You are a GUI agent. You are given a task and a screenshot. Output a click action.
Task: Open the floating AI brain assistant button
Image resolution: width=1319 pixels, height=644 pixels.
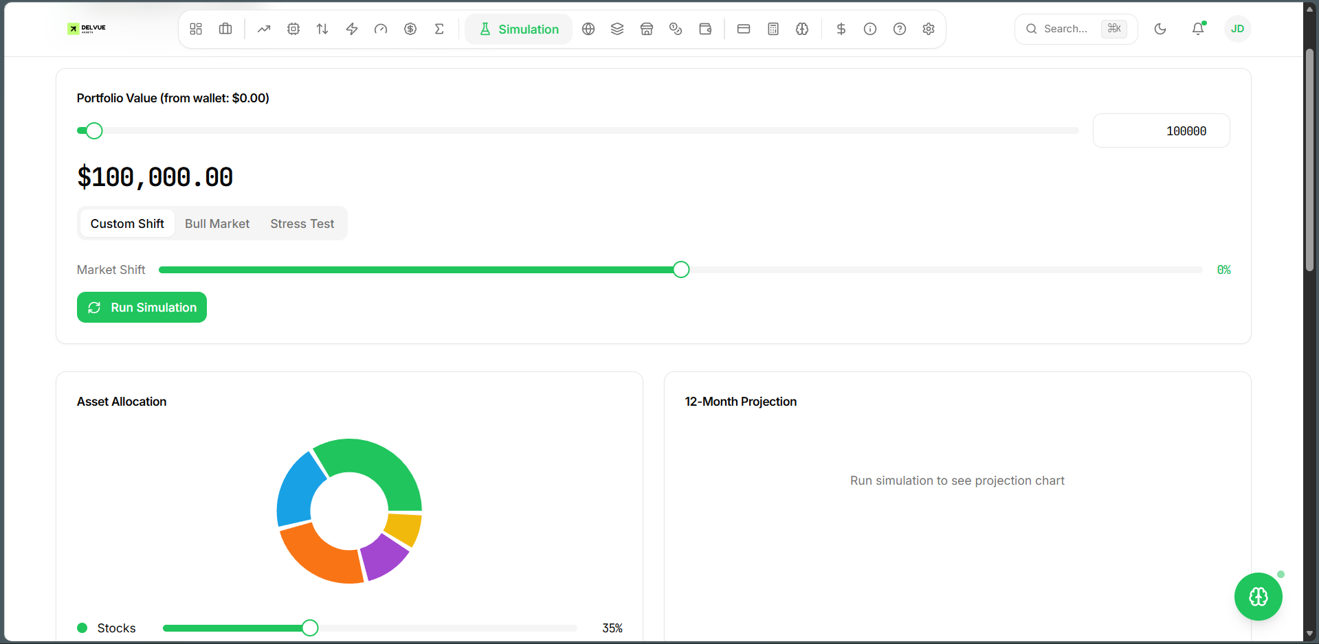[1258, 597]
